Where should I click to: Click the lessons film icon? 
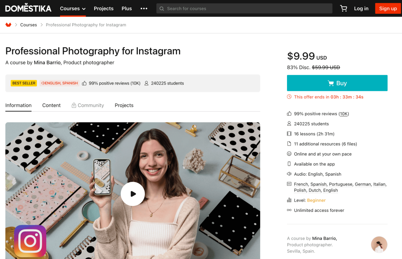289,134
